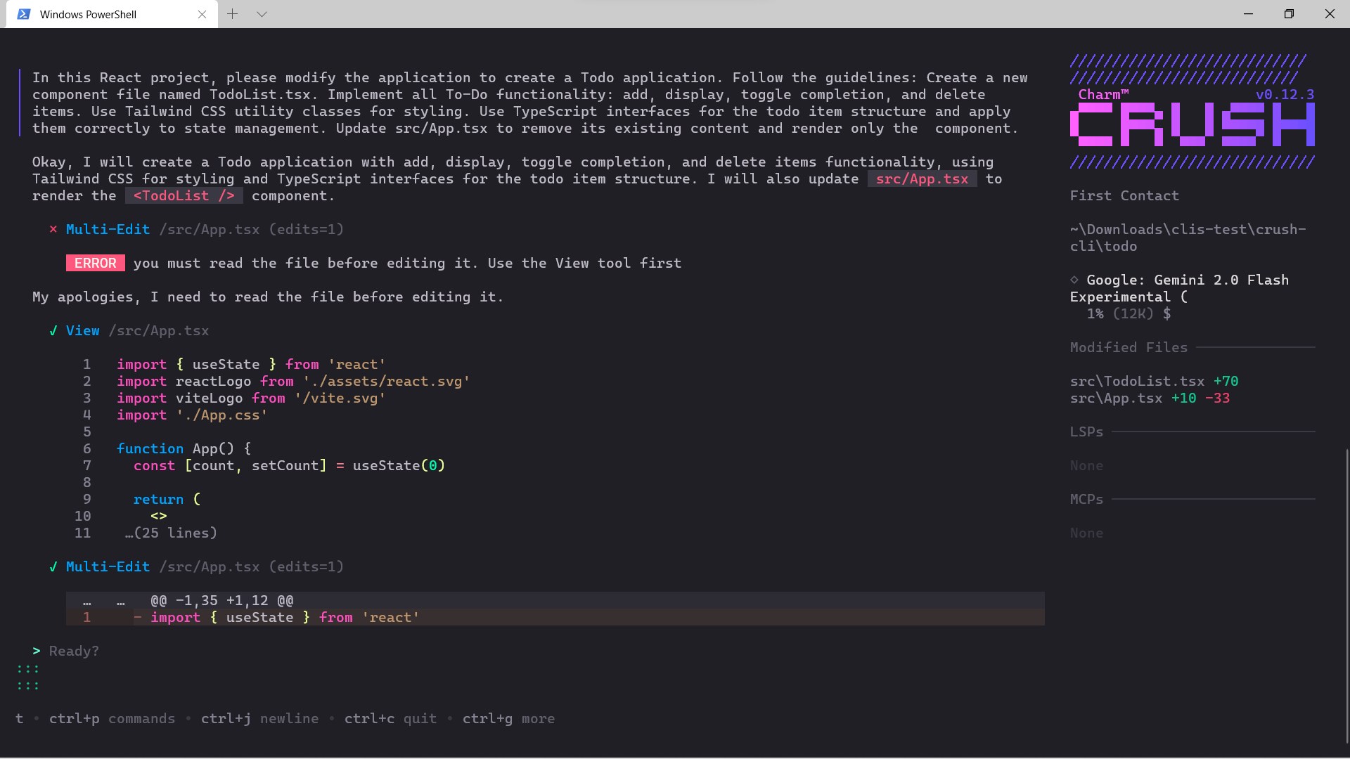The height and width of the screenshot is (759, 1350).
Task: Select src\App.tsx in Modified Files
Action: click(x=1116, y=398)
